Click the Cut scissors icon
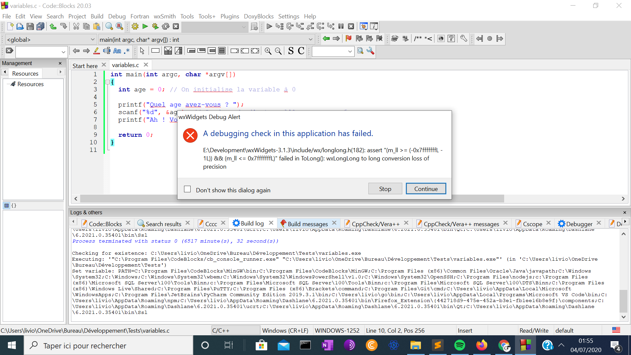The width and height of the screenshot is (631, 355). click(x=76, y=27)
